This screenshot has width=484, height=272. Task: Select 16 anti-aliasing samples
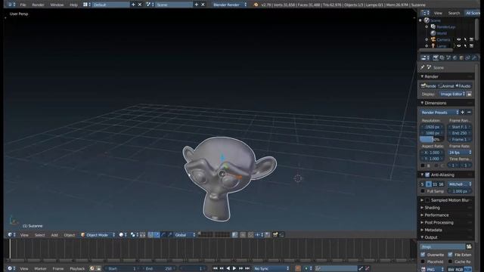441,184
